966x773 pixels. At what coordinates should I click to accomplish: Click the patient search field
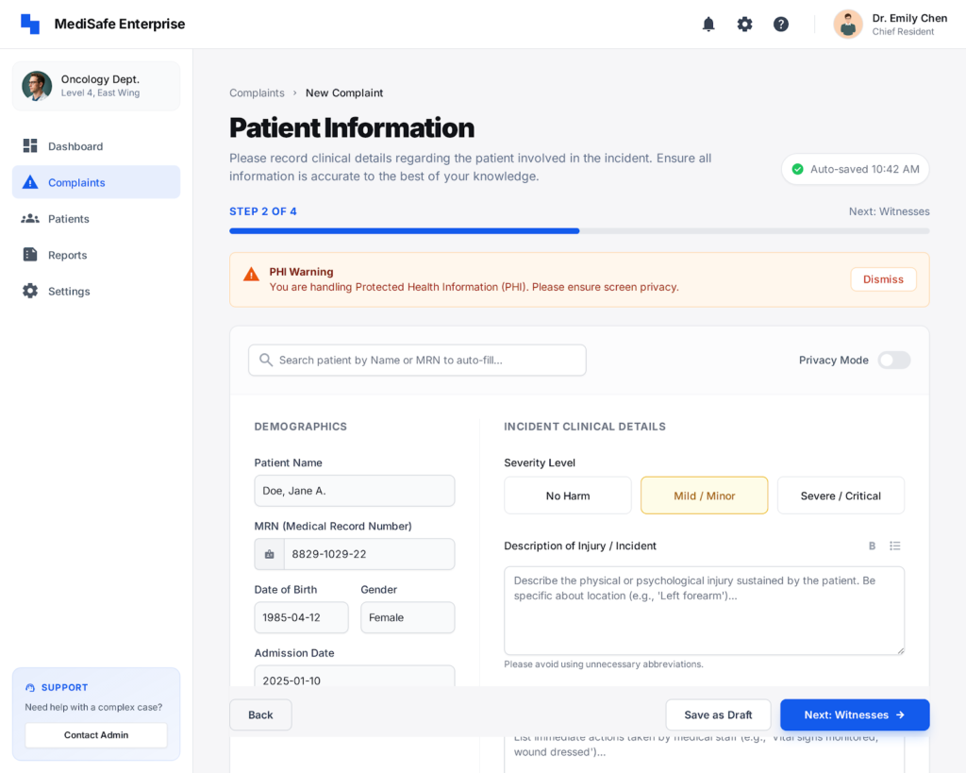point(417,360)
